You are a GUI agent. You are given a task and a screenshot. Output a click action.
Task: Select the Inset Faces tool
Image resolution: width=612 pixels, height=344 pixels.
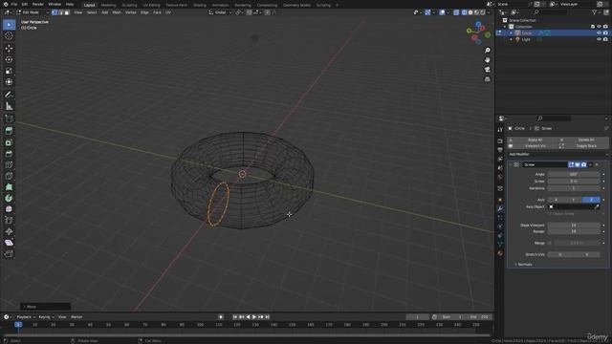click(9, 142)
